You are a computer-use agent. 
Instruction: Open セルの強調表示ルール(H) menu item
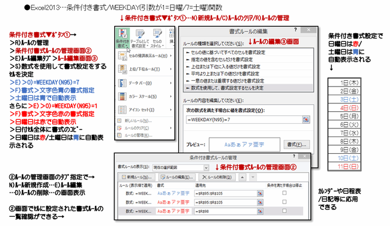pos(145,56)
